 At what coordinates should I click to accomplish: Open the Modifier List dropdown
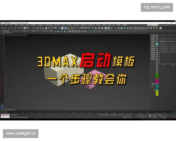click(167, 41)
